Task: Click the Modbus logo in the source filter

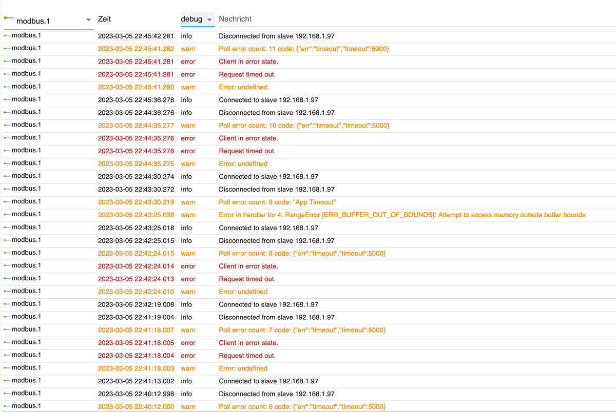Action: coord(9,17)
